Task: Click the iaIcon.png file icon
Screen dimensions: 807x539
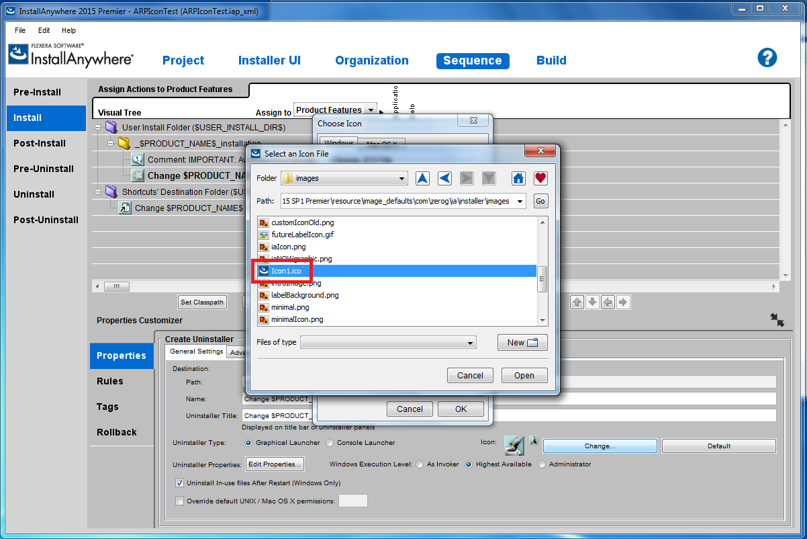Action: point(264,247)
